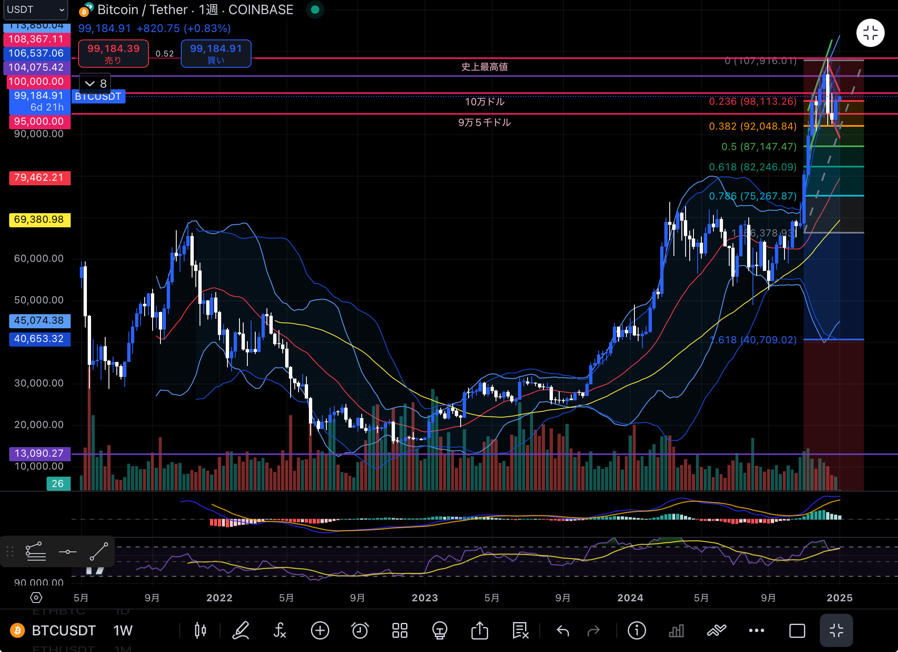Remove drawings with the clear-notes icon

pyautogui.click(x=520, y=630)
